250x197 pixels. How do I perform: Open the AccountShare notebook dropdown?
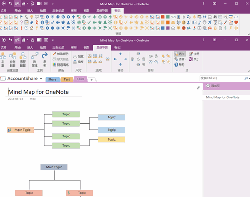pos(41,79)
